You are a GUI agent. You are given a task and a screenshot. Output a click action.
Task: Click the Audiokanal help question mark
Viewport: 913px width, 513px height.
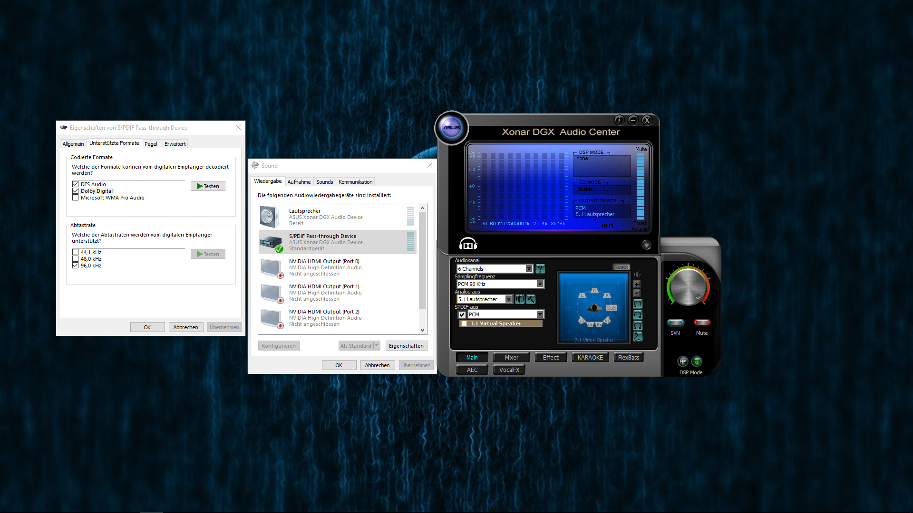[x=540, y=269]
